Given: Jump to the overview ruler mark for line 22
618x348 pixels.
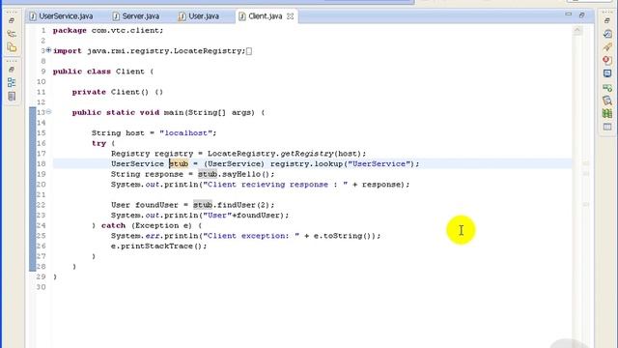Looking at the screenshot, I should [x=586, y=204].
